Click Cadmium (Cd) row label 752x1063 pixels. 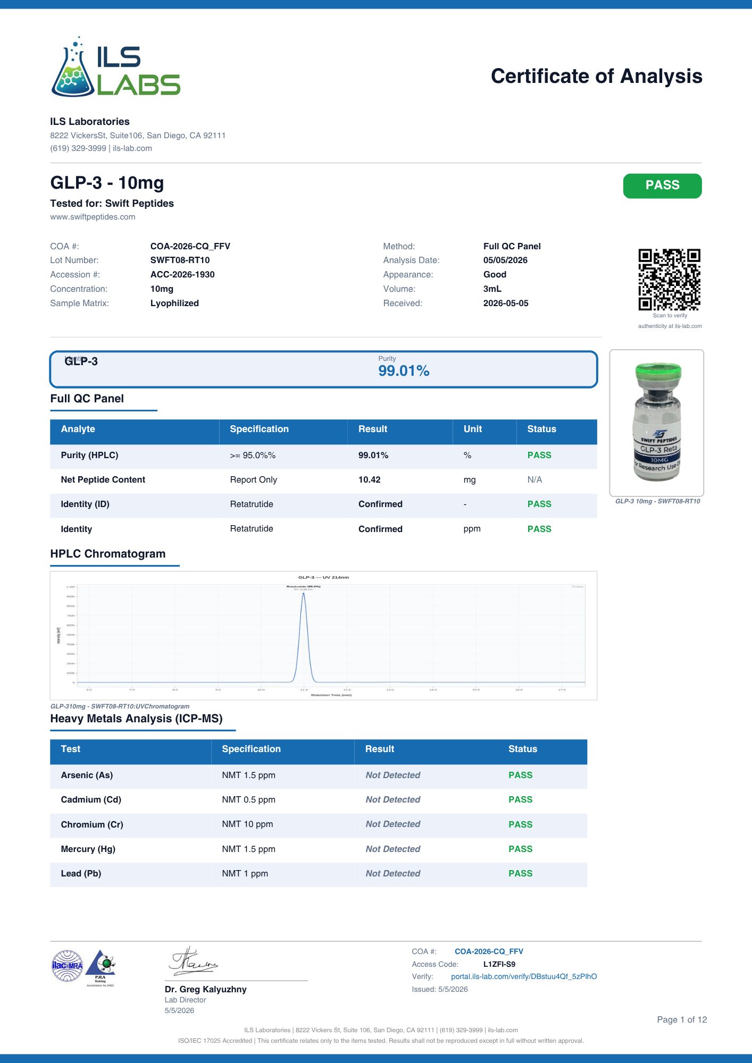(91, 799)
